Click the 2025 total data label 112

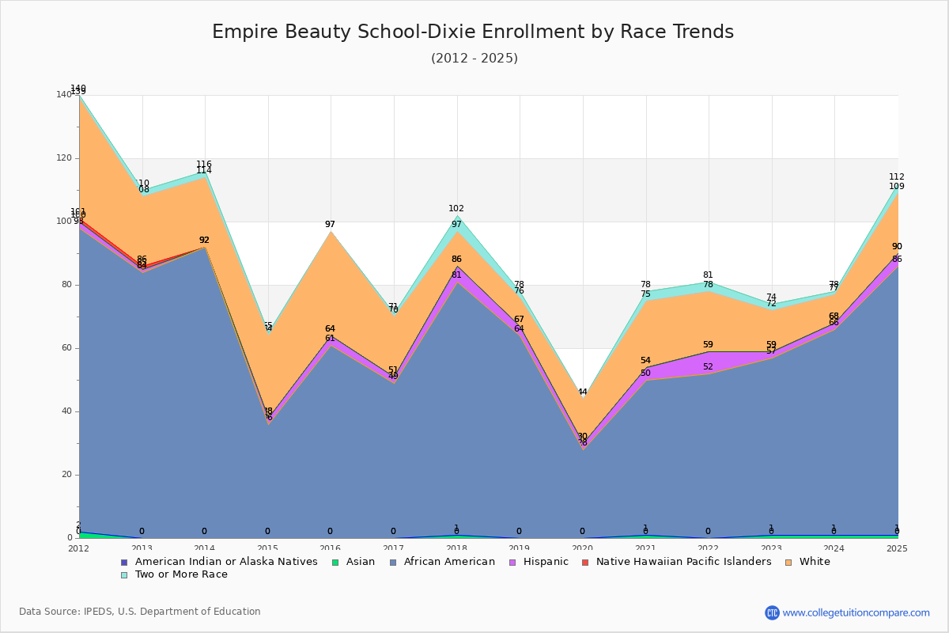[897, 177]
